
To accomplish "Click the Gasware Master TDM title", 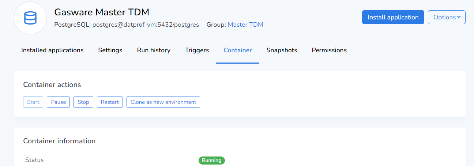I will pos(102,12).
